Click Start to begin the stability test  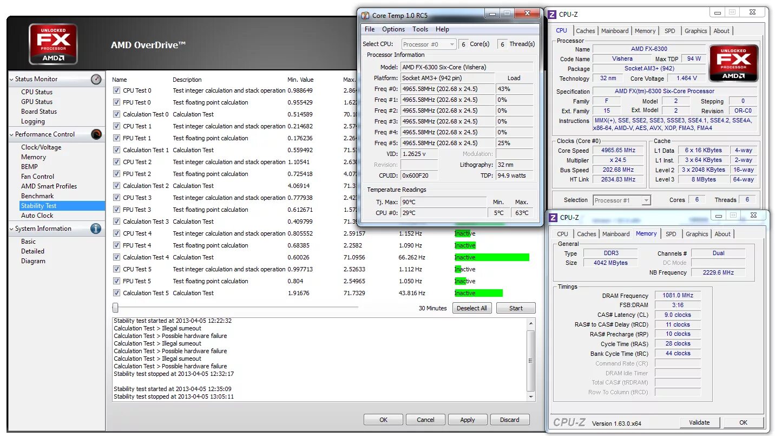click(515, 308)
